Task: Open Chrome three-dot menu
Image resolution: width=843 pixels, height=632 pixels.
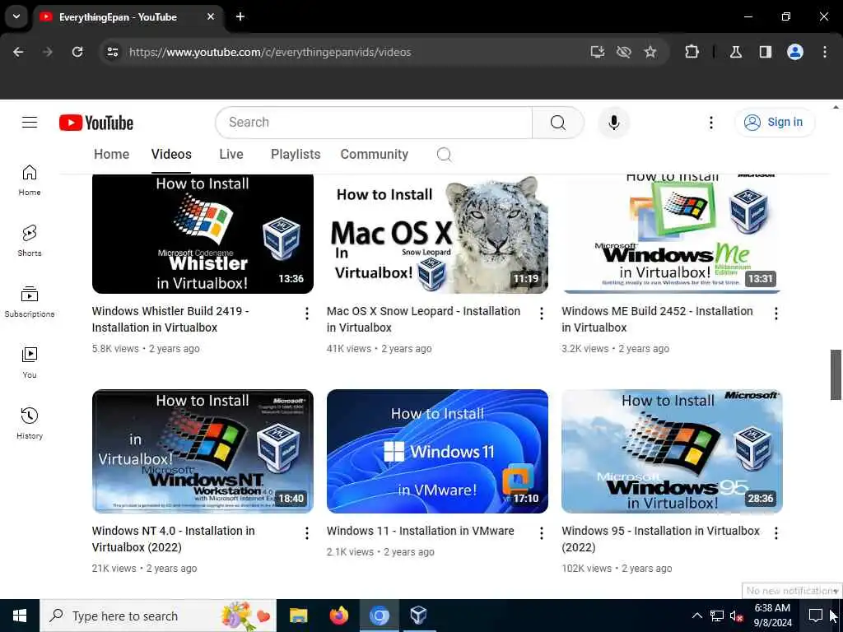Action: (x=825, y=52)
